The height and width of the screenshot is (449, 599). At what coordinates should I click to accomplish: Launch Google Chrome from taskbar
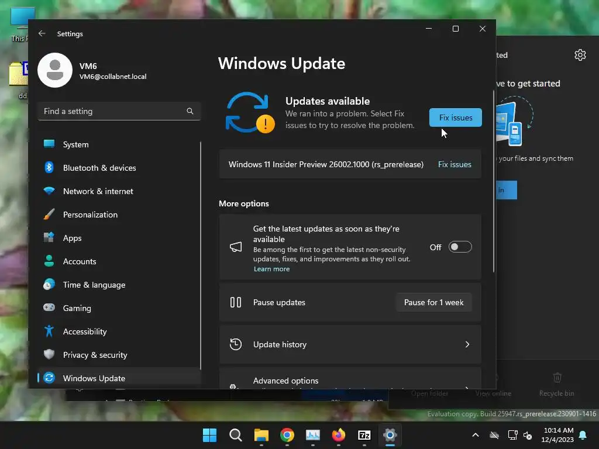coord(287,435)
